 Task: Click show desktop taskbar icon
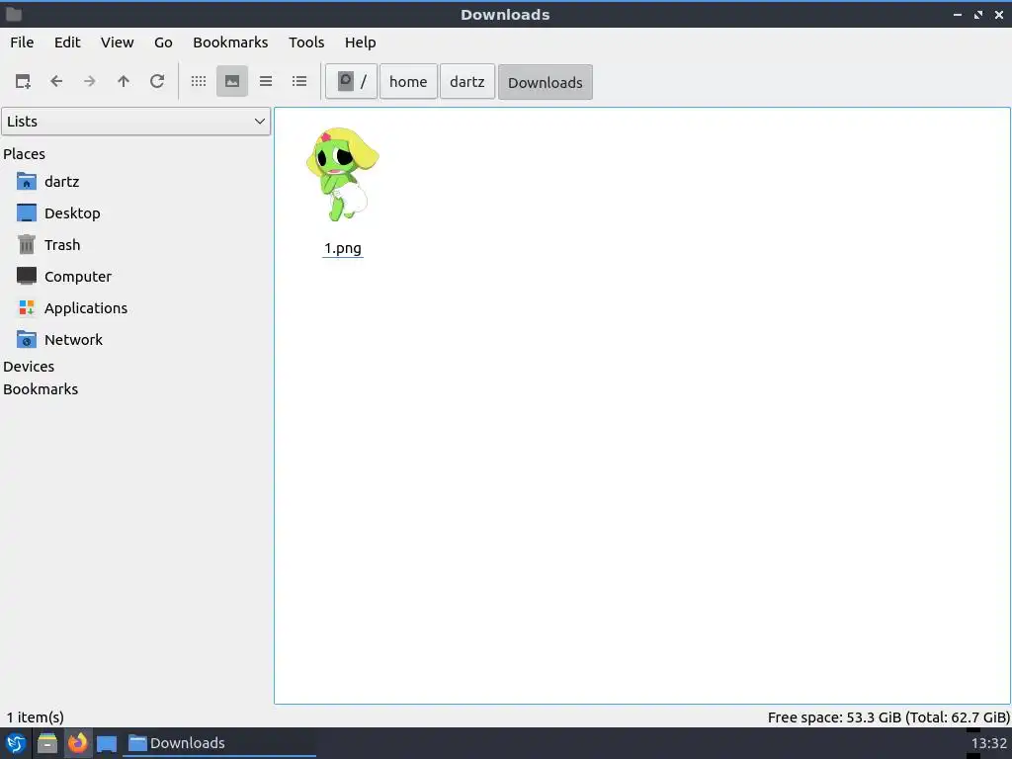coord(107,743)
